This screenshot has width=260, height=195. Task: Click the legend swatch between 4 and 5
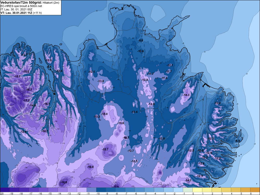click(x=236, y=190)
